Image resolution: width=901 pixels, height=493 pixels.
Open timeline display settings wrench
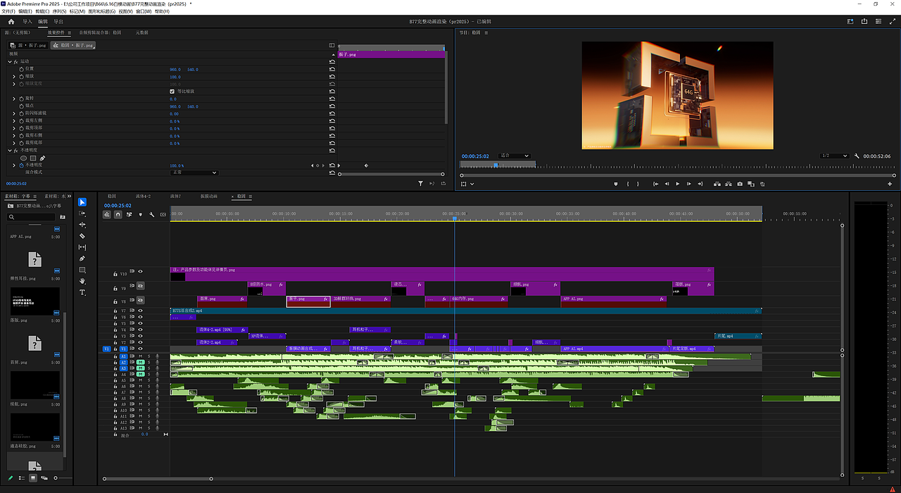click(x=151, y=215)
